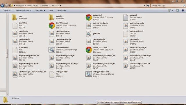Click the gwt-servlet-deps.jar icon
186x105 pixels.
[52, 42]
